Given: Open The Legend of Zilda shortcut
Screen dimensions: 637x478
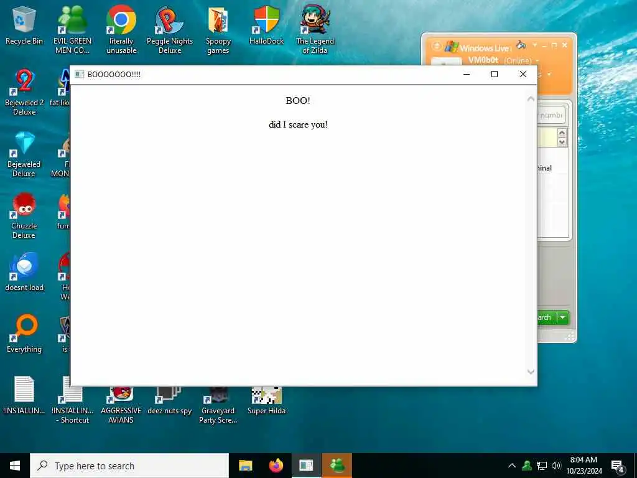Looking at the screenshot, I should tap(315, 29).
